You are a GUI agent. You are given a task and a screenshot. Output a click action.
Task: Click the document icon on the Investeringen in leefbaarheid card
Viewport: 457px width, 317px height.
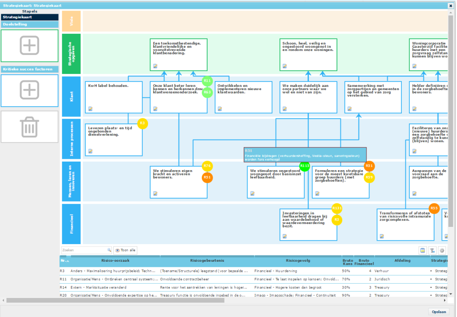click(285, 235)
